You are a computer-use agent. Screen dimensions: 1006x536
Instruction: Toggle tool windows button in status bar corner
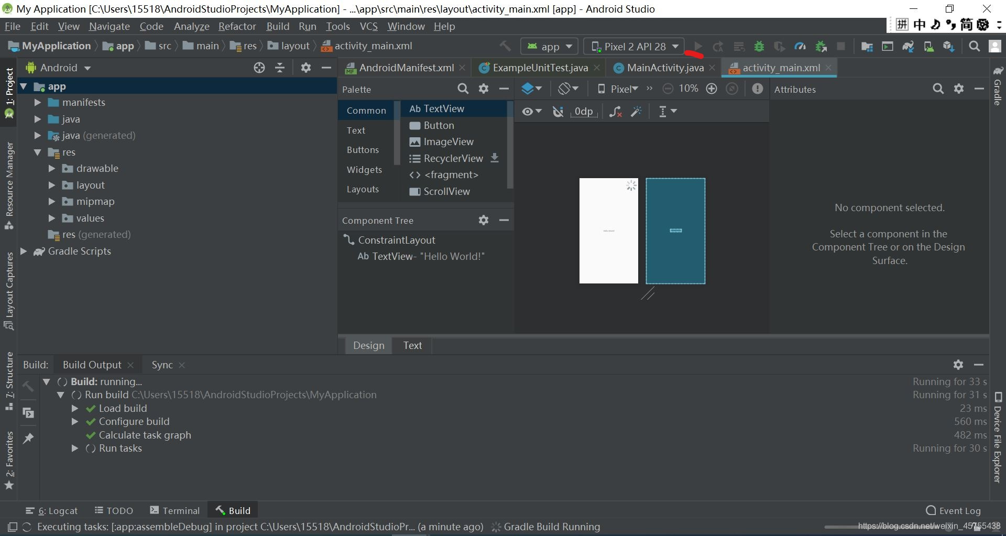[x=13, y=527]
